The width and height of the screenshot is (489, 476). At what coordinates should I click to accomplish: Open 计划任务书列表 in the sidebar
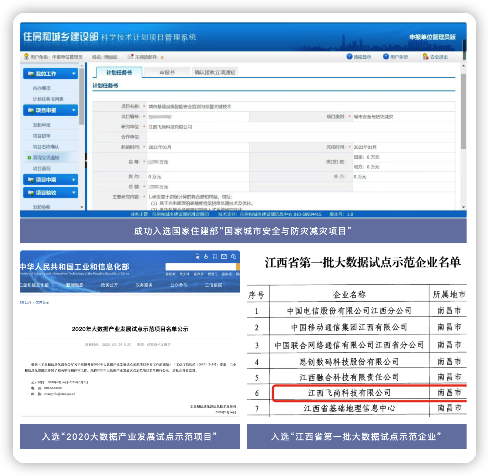point(48,99)
